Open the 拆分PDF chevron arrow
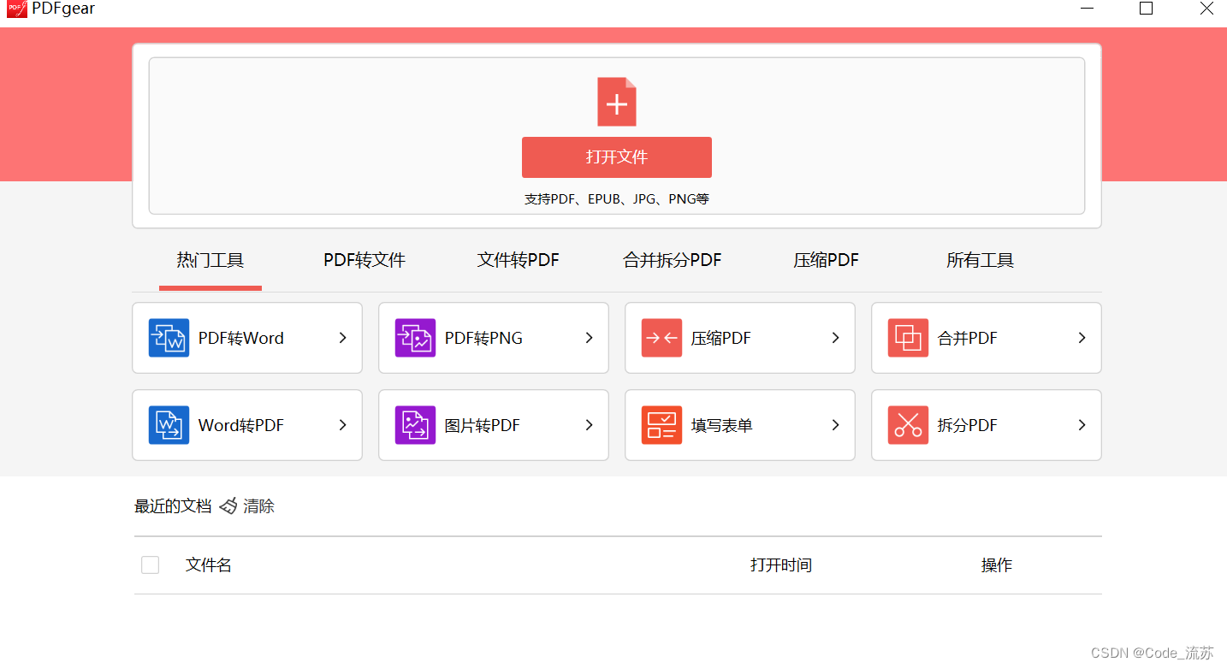 click(1082, 425)
